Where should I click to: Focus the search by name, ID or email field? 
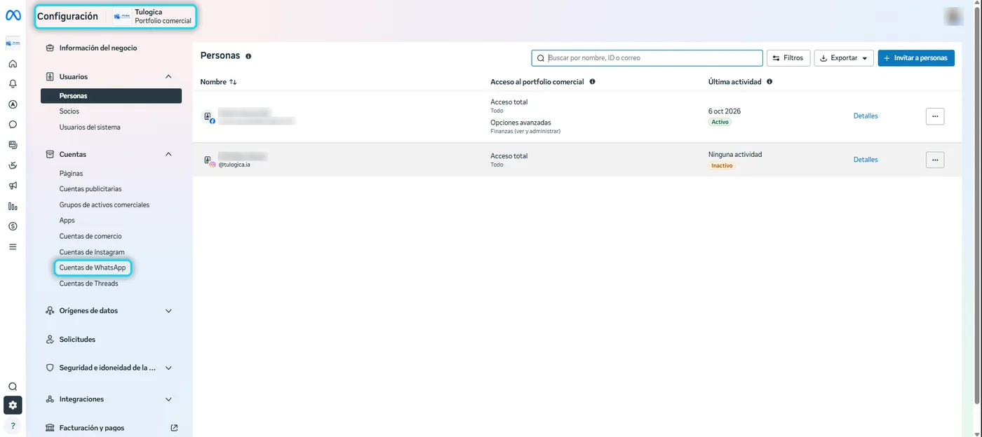coord(647,58)
